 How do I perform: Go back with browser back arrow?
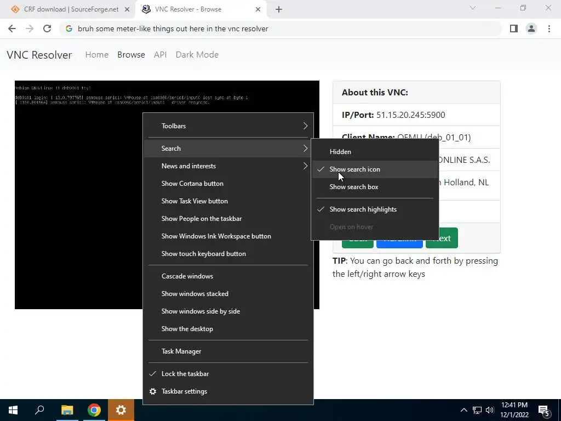(12, 29)
